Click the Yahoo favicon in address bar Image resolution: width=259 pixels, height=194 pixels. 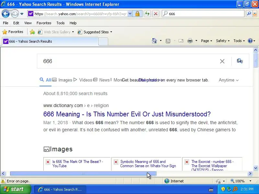31,14
